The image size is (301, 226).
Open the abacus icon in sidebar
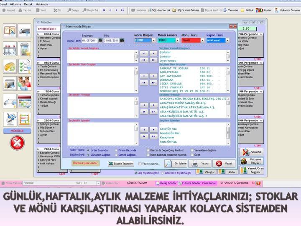coord(24,118)
